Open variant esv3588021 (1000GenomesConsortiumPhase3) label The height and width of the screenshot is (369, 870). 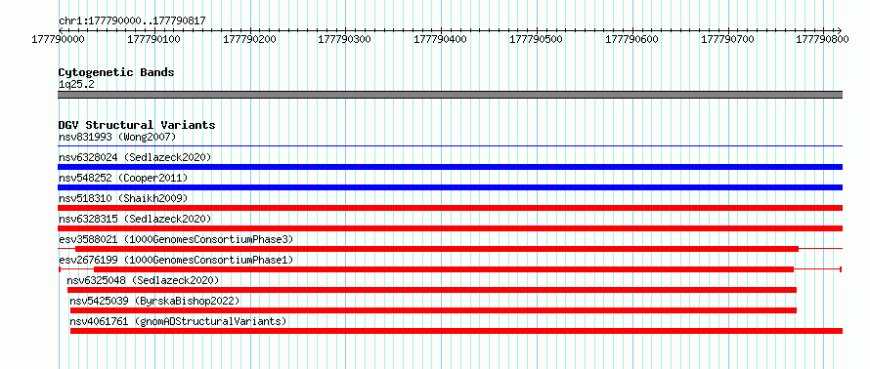[176, 239]
